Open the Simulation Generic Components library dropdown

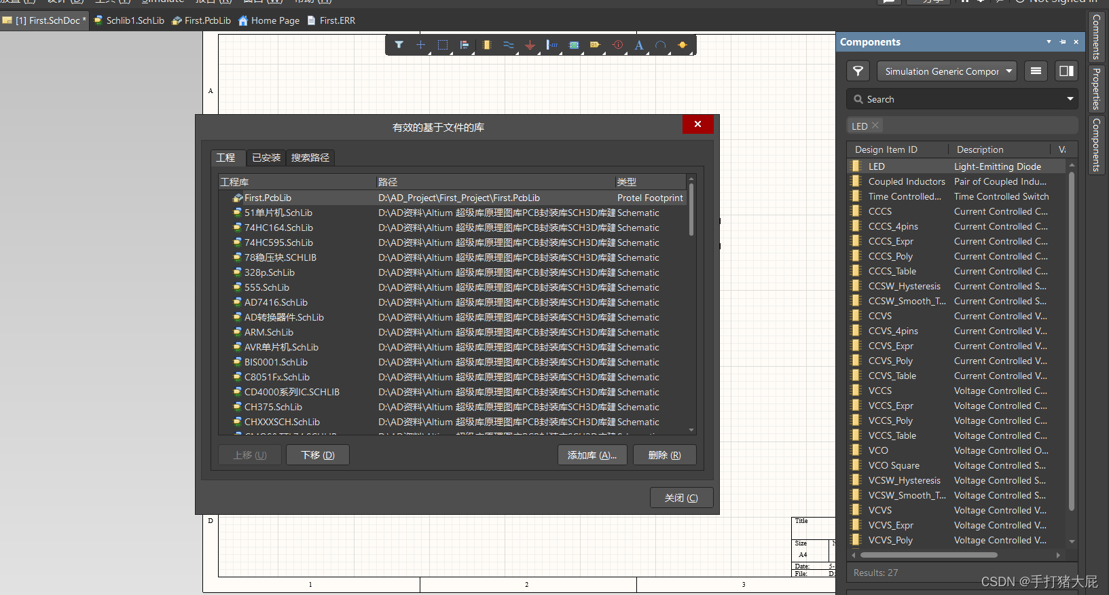click(x=947, y=71)
